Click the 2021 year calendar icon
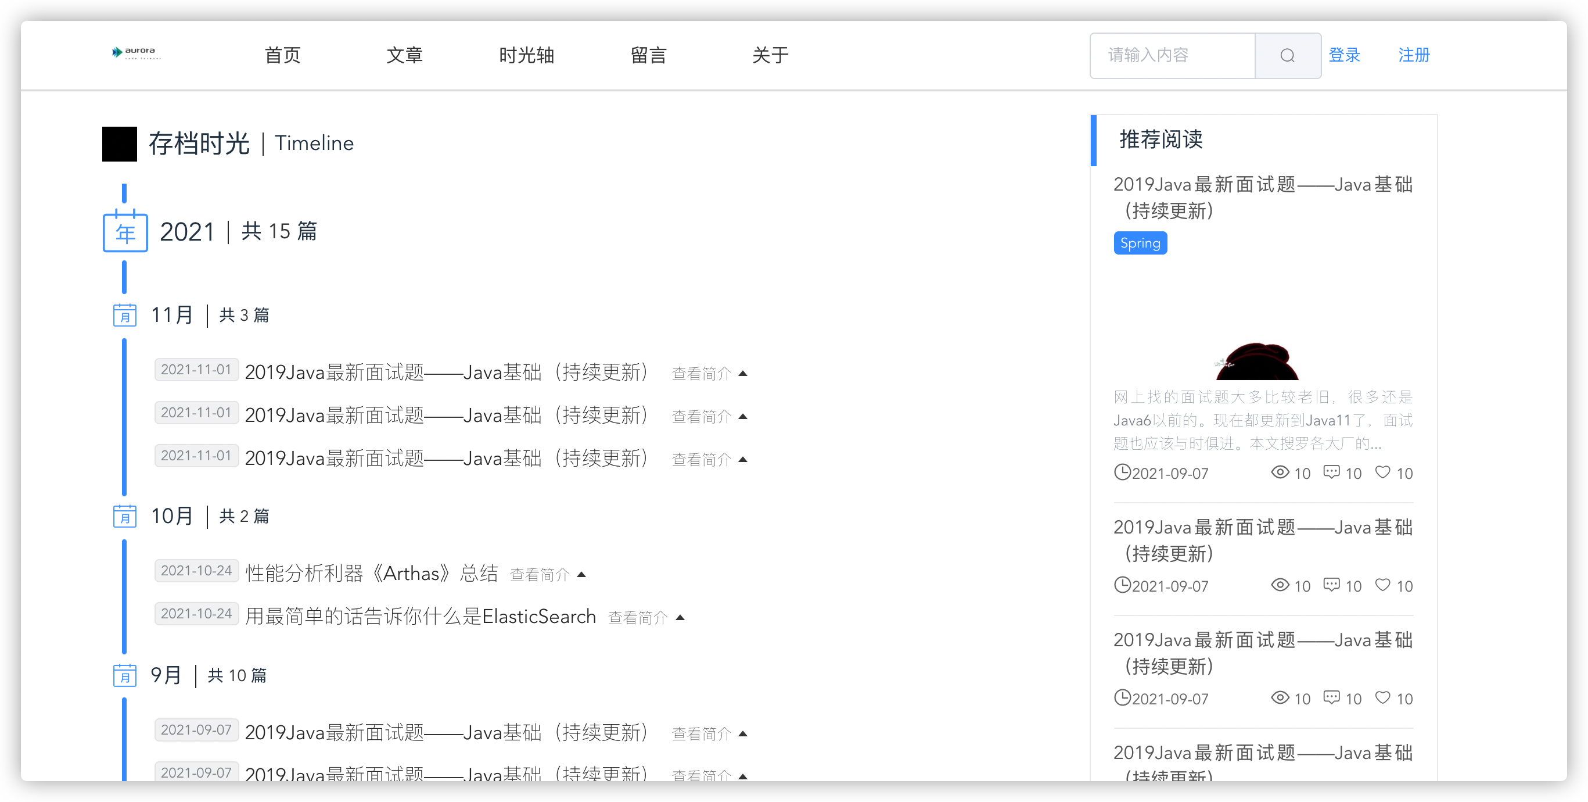The height and width of the screenshot is (802, 1588). pos(124,232)
